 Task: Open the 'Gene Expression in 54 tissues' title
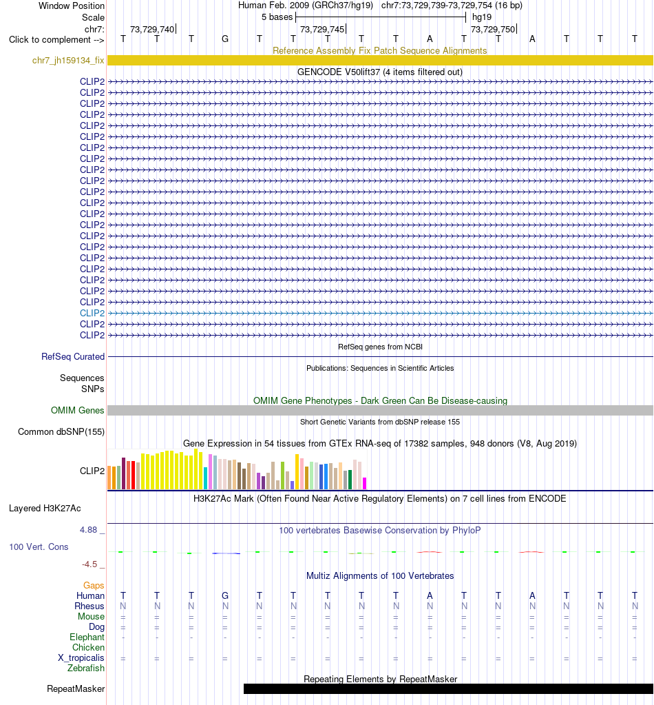(x=380, y=443)
